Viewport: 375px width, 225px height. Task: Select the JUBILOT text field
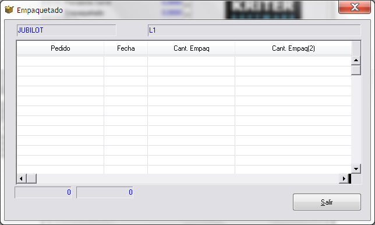[x=66, y=30]
